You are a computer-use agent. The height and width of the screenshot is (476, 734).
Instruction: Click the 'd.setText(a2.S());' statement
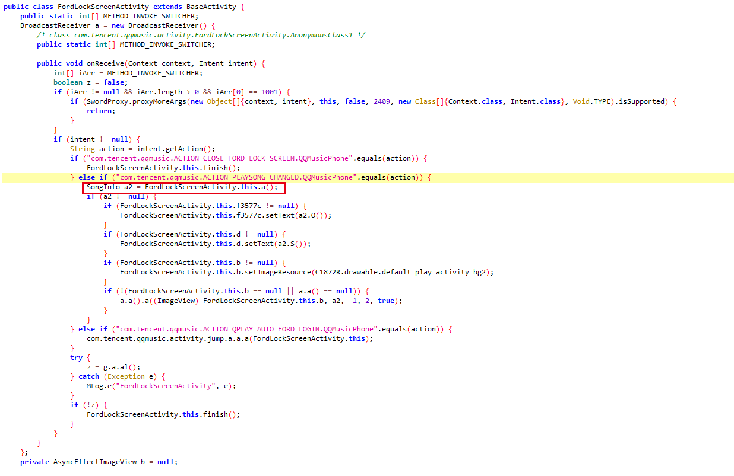tap(272, 244)
